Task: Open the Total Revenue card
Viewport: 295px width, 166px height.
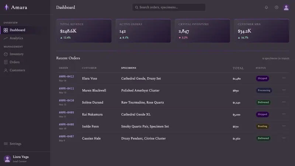Action: [84, 31]
